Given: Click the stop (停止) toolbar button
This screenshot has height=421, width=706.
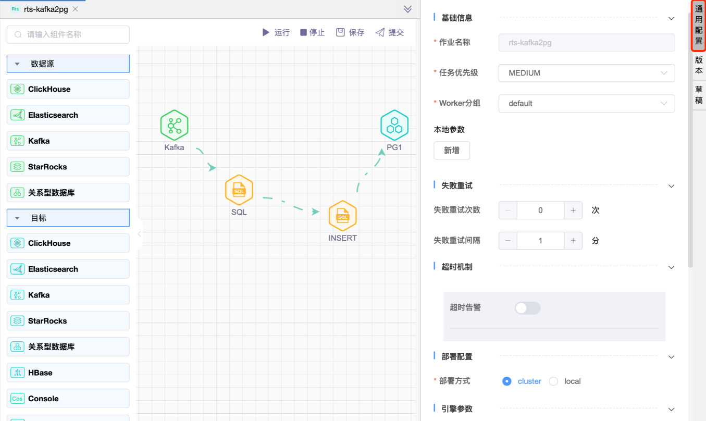Looking at the screenshot, I should (x=312, y=32).
